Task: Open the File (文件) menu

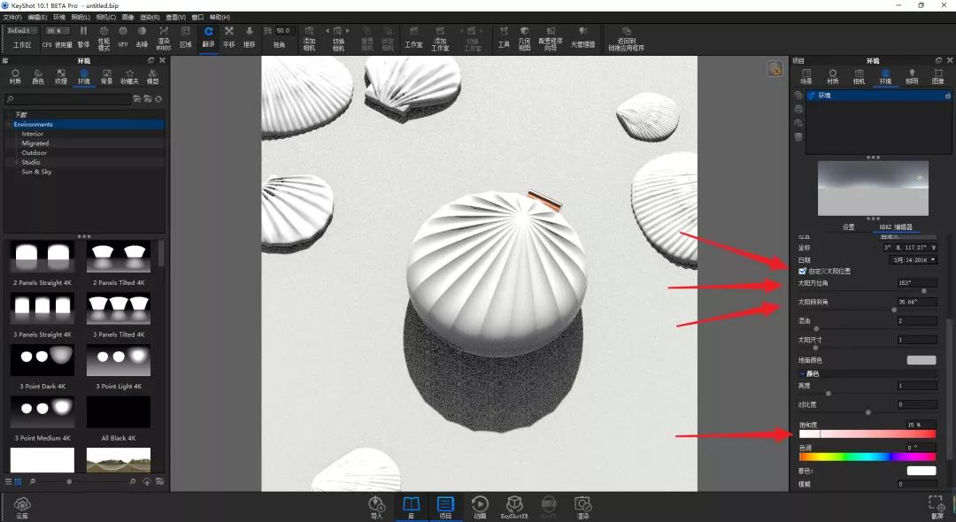Action: pos(12,17)
